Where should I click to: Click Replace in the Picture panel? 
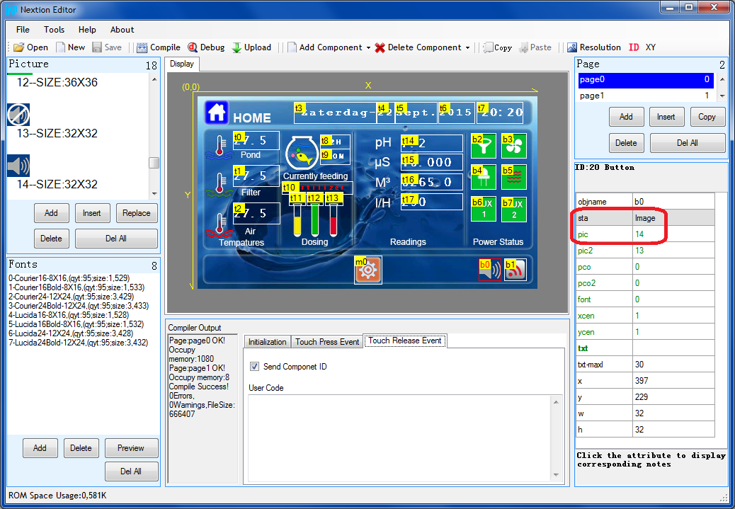(137, 213)
